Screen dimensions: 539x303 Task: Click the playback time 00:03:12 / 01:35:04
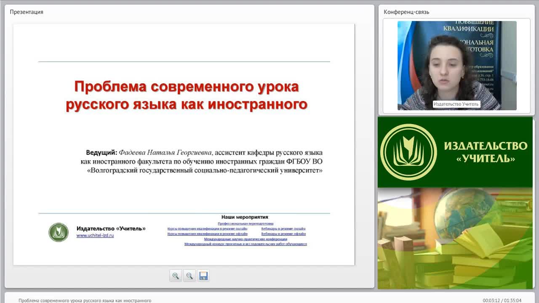tap(502, 300)
